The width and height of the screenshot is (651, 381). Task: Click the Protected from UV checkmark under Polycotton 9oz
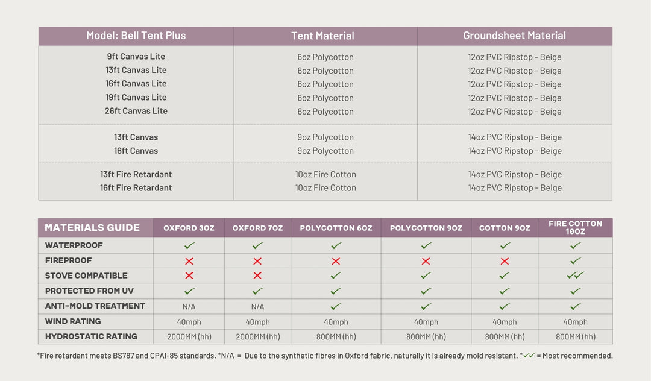(426, 291)
